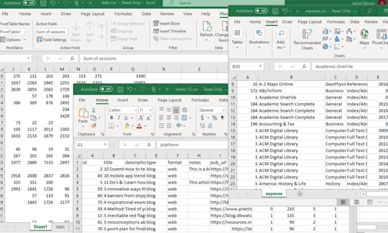This screenshot has height=233, width=388.
Task: Select the Sheet1 sheet tab
Action: (x=41, y=227)
